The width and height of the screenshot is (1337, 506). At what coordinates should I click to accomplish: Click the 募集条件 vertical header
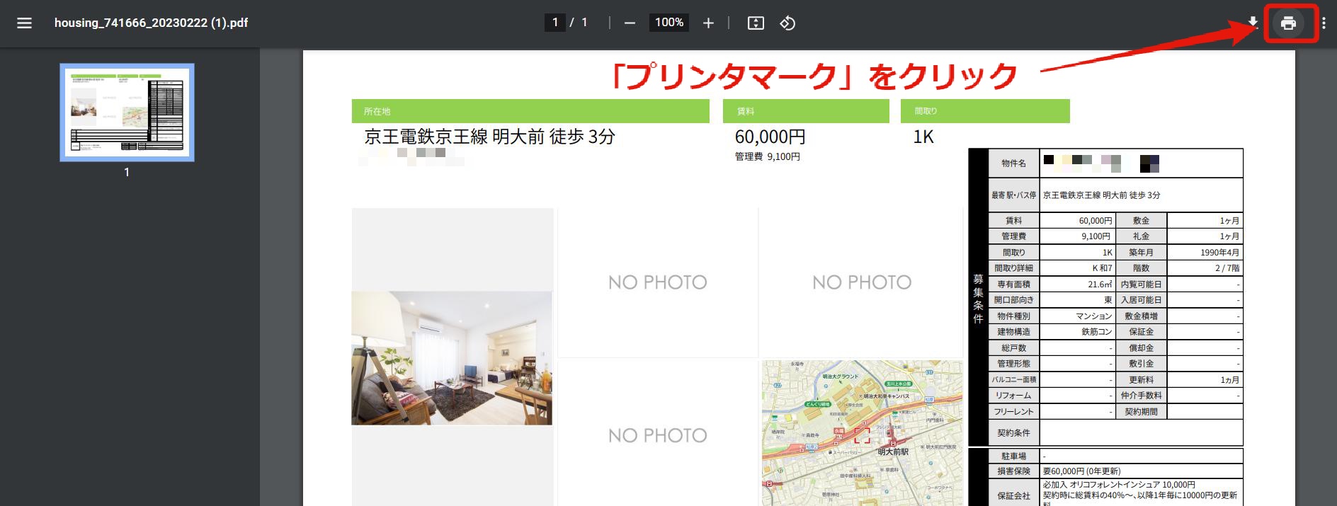coord(978,299)
